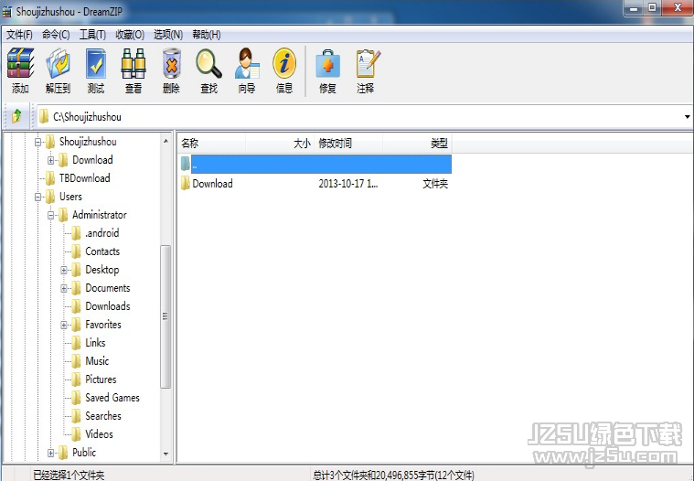Collapse the Shoujizhushou tree node
The image size is (694, 481).
coord(38,142)
